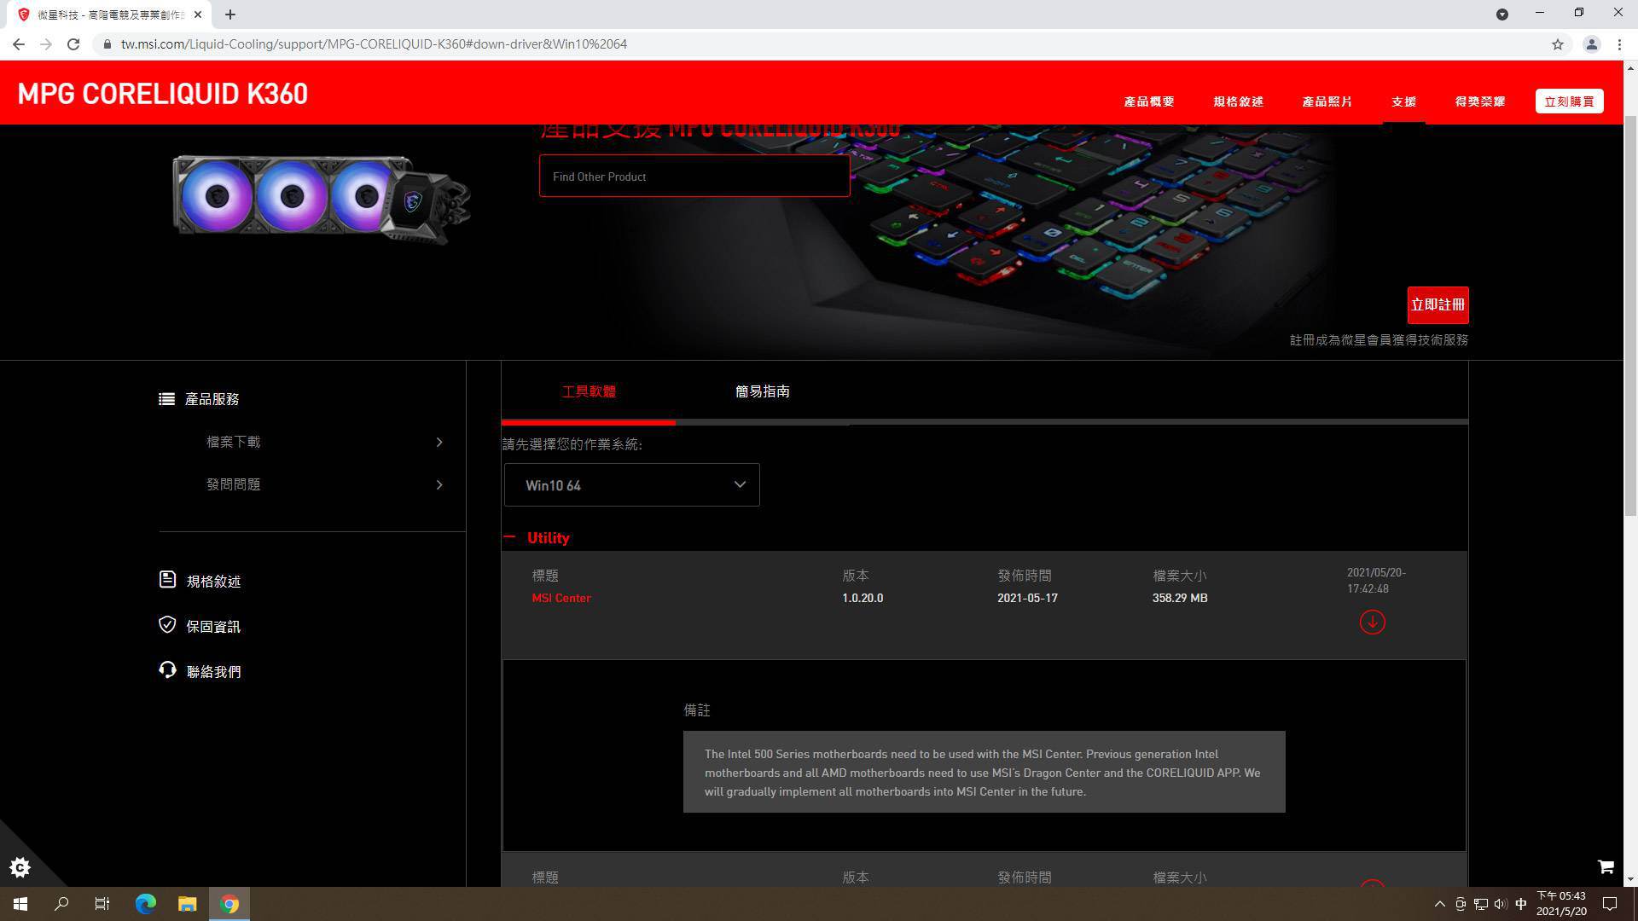Collapse the Utility section
This screenshot has width=1638, height=921.
tap(510, 537)
